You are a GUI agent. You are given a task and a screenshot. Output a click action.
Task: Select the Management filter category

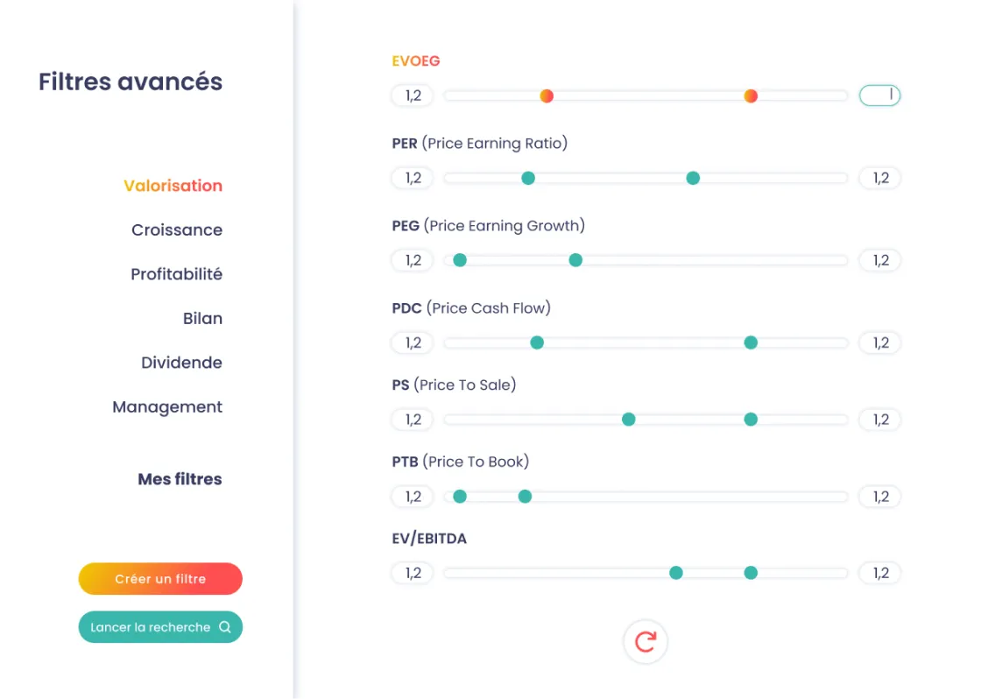(x=166, y=406)
